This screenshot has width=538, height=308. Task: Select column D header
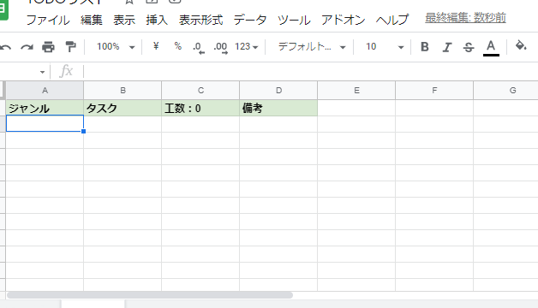tap(278, 91)
